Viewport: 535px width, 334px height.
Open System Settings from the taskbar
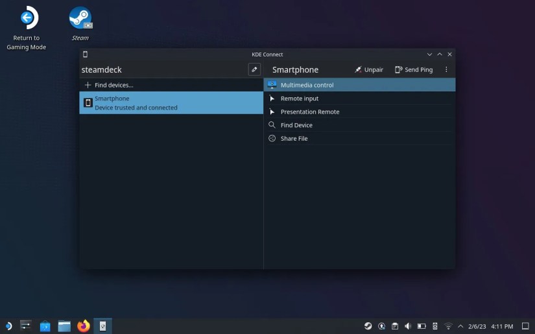[x=26, y=326]
